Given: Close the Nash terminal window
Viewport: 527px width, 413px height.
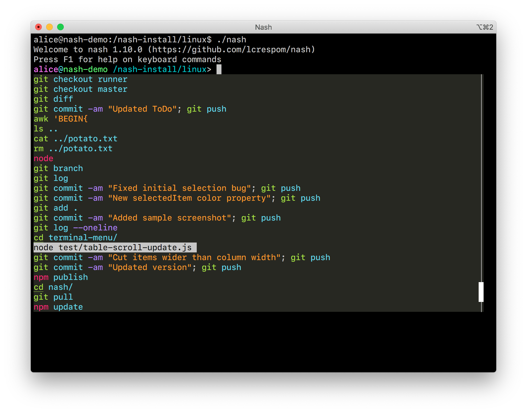Looking at the screenshot, I should coord(38,27).
